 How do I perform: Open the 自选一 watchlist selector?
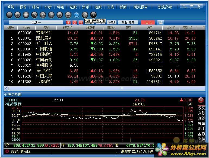pos(36,22)
